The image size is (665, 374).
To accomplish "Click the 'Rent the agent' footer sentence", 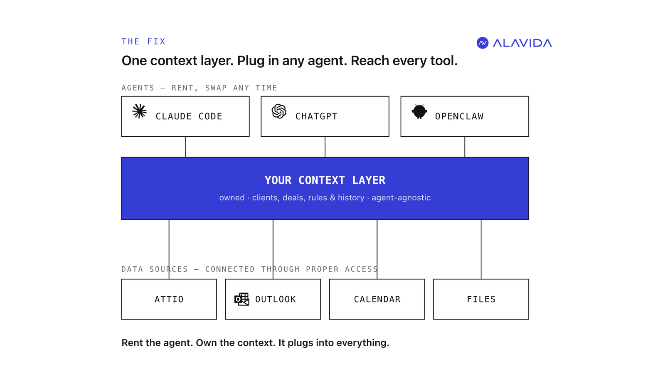I will tap(255, 343).
